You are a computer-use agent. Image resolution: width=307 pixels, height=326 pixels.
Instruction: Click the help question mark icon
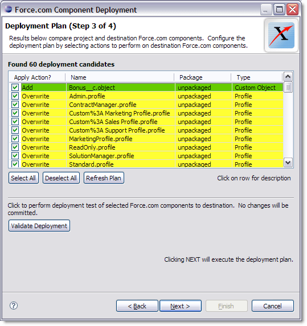click(14, 306)
